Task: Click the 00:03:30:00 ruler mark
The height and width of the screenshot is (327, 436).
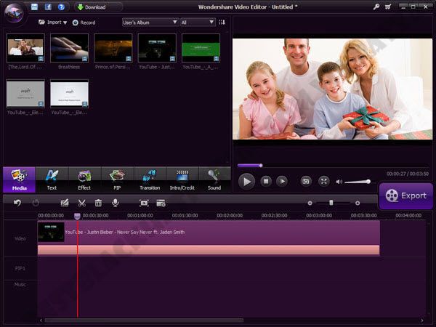Action: click(364, 216)
